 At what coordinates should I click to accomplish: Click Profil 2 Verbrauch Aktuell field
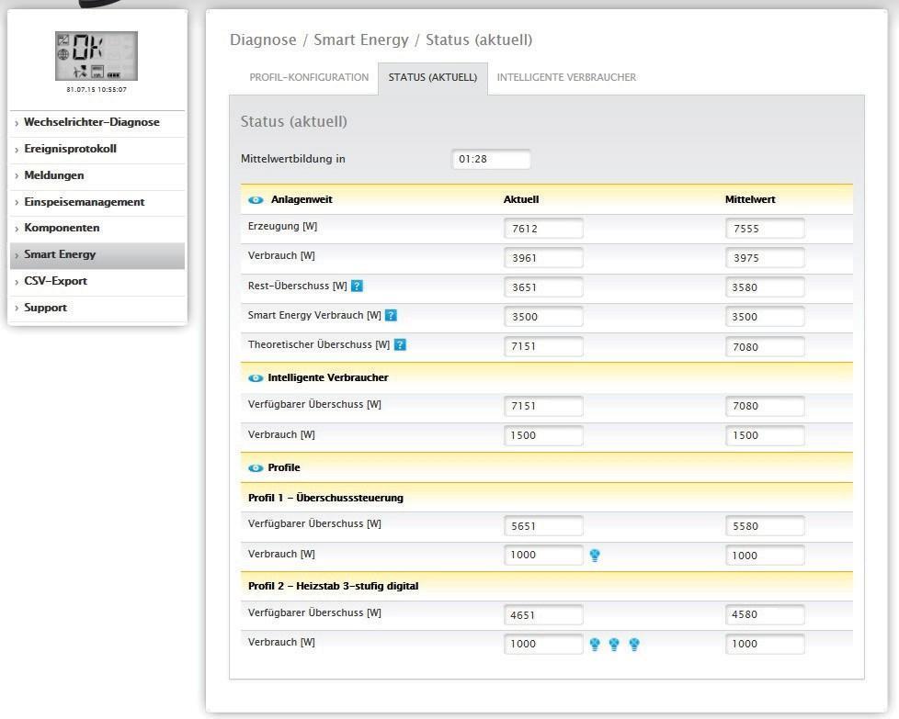click(543, 644)
